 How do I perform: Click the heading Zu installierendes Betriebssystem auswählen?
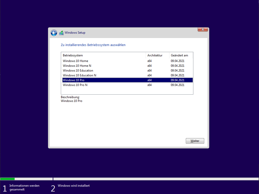click(93, 45)
